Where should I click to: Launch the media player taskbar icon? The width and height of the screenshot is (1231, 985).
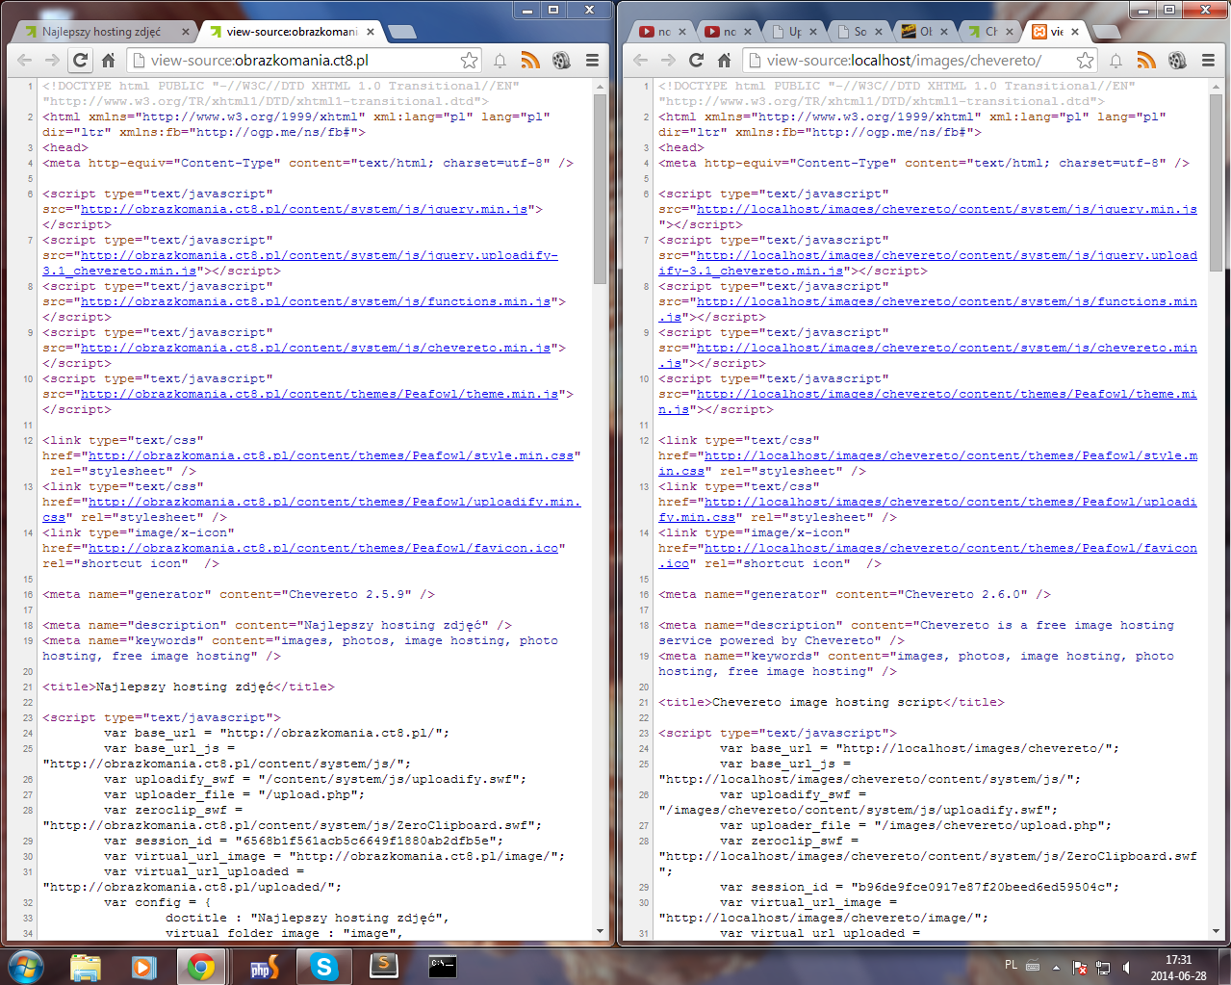click(143, 966)
